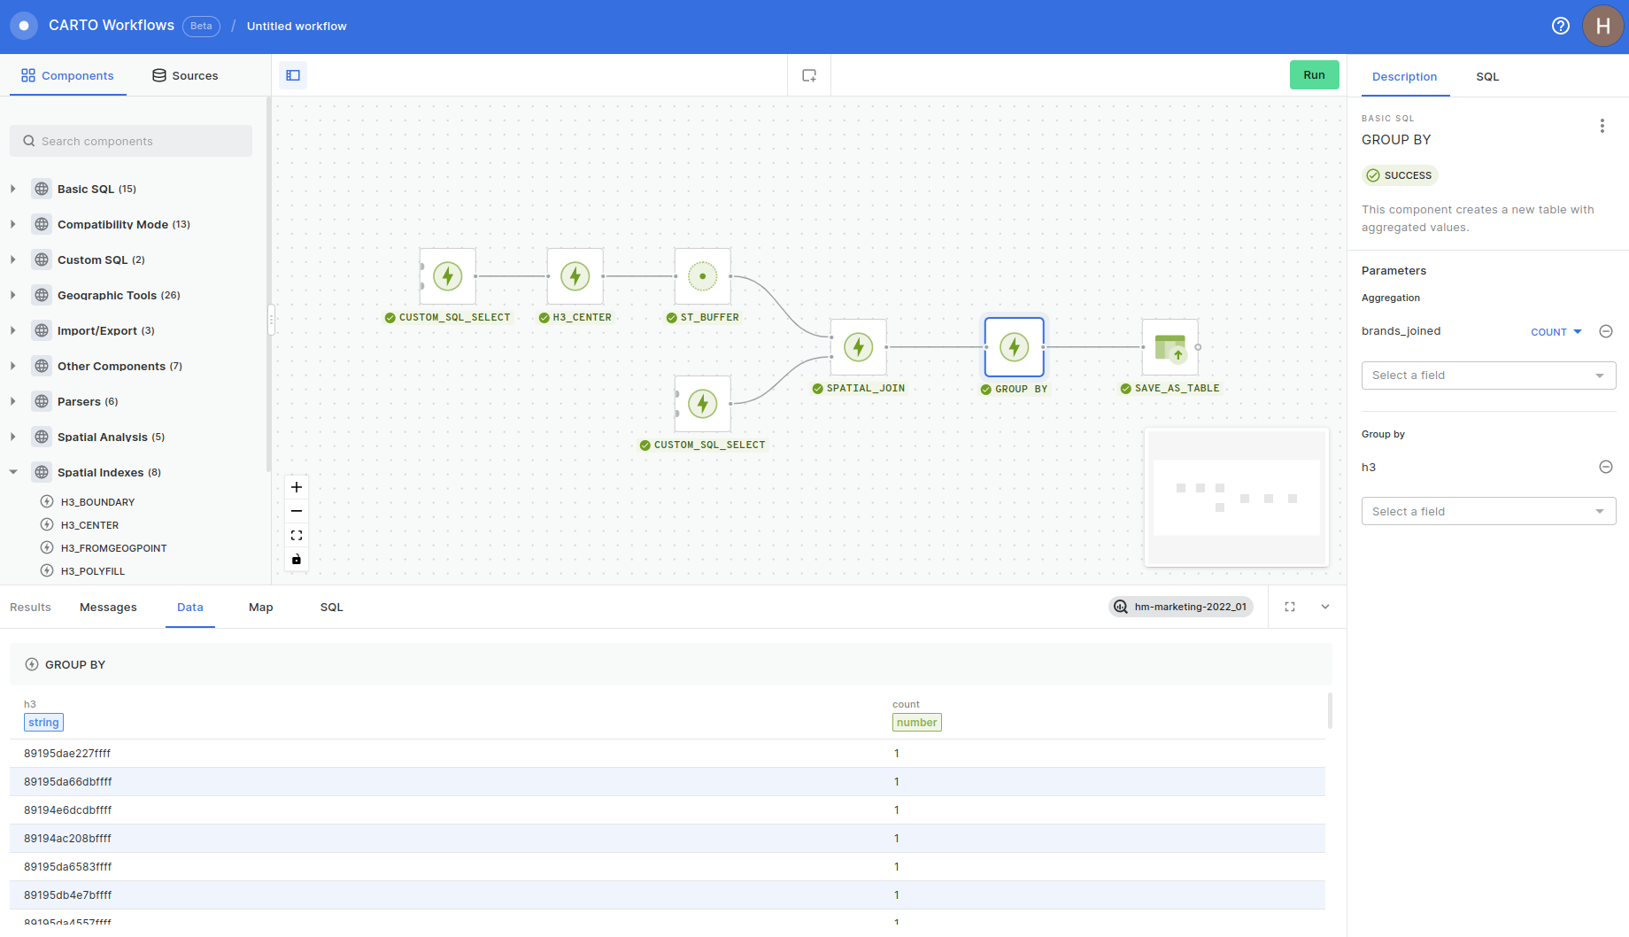Select the SPATIAL_JOIN node on the canvas

click(x=856, y=347)
